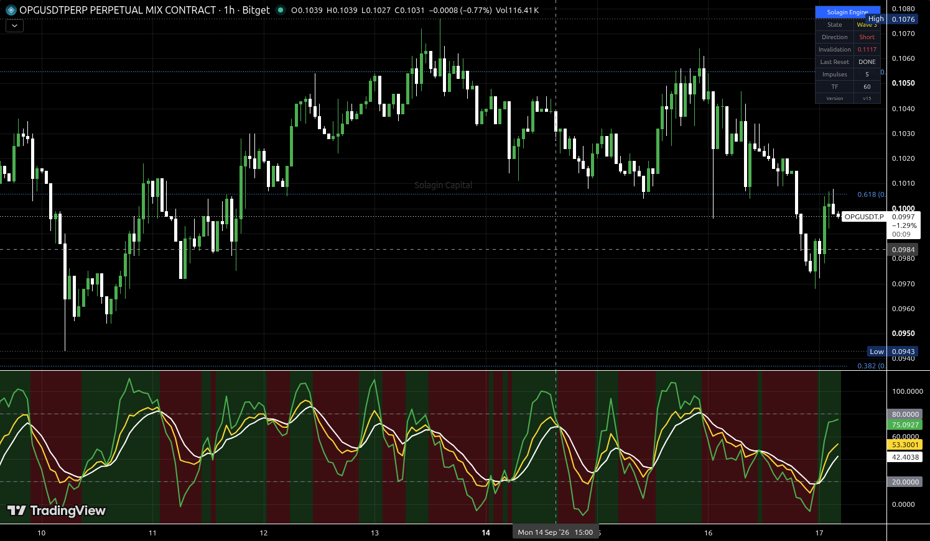The image size is (930, 541).
Task: Click the OPGUSDT.P last price tag
Action: coord(863,217)
